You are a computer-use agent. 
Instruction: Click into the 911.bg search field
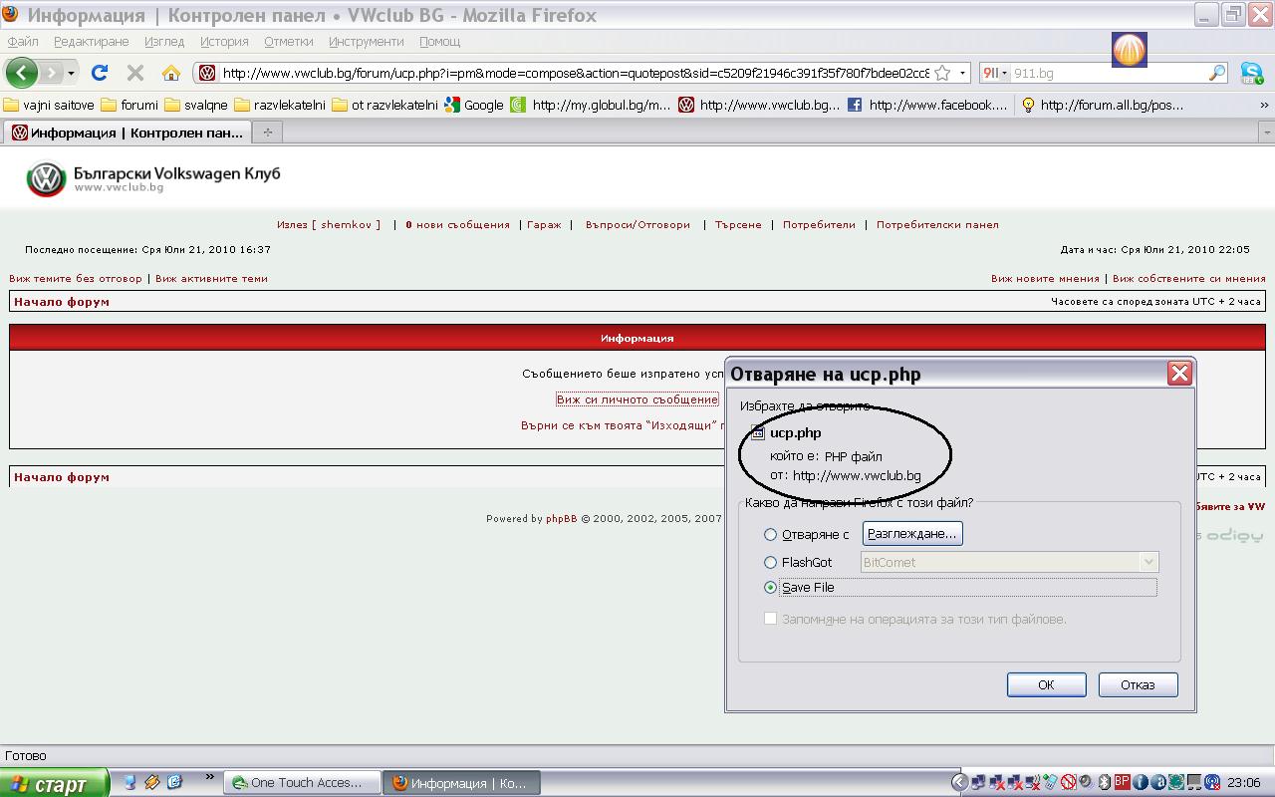tap(1106, 73)
